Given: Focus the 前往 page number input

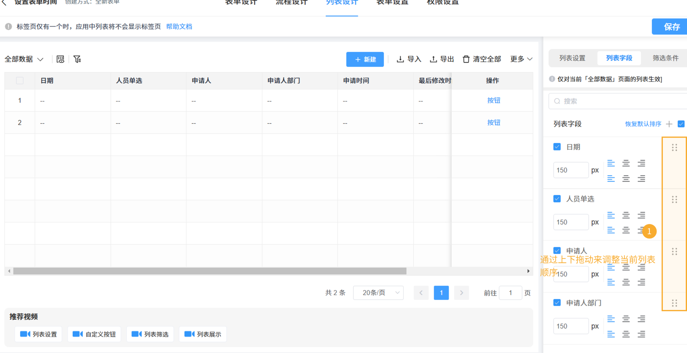Looking at the screenshot, I should [510, 293].
